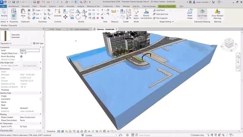
Task: Select the Rotate tool
Action: click(x=78, y=17)
